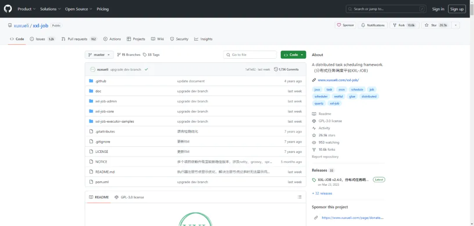Open the LICENSE file
This screenshot has width=474, height=226.
(x=101, y=152)
